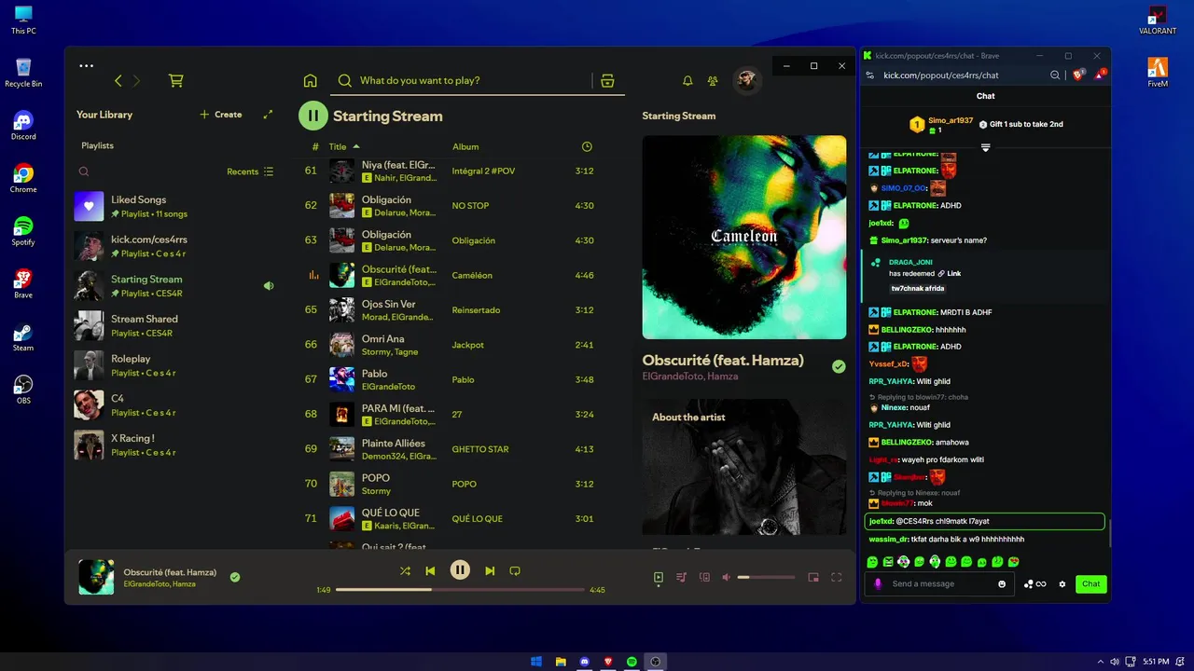This screenshot has height=671, width=1194.
Task: Mute with the speaker volume icon
Action: click(x=727, y=578)
